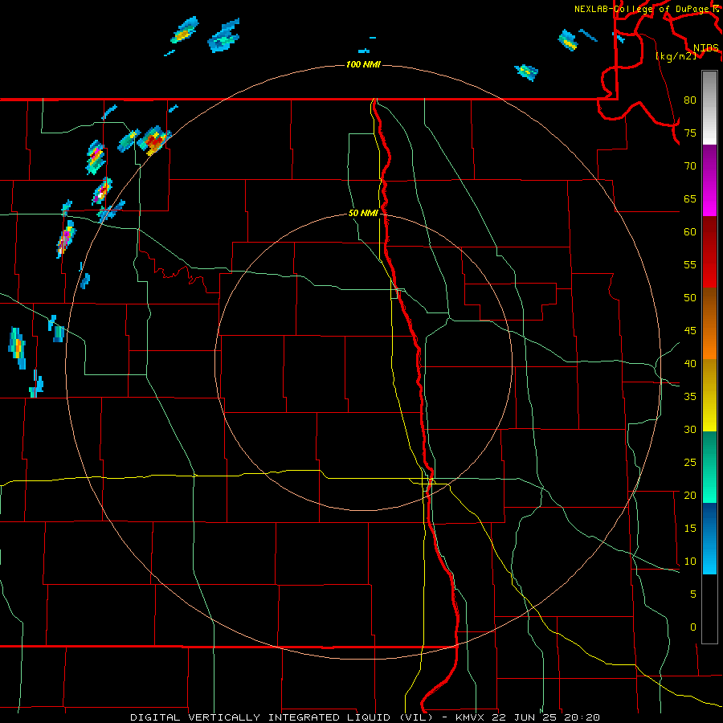This screenshot has width=723, height=723.
Task: Click the scale value 55
Action: click(690, 264)
